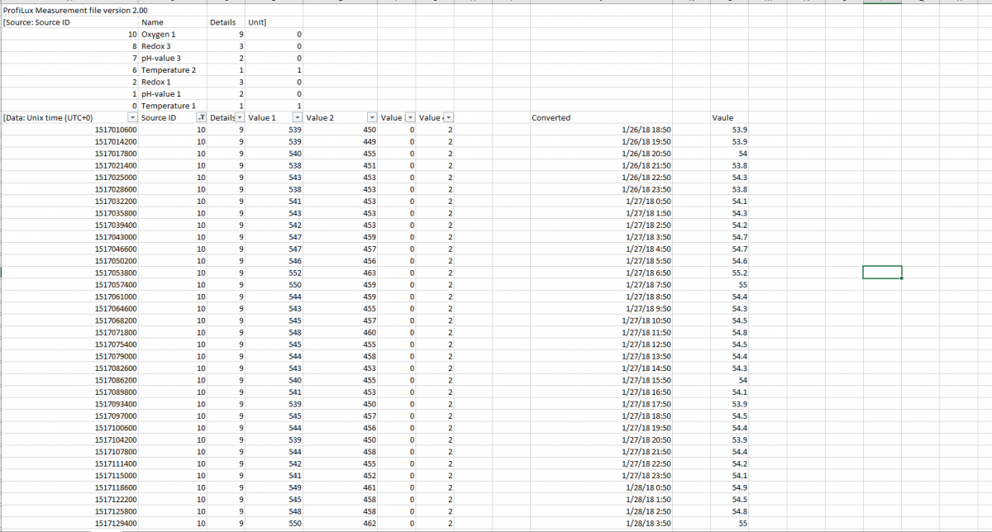The width and height of the screenshot is (992, 532).
Task: Select the 'Name' header cell
Action: coord(173,22)
